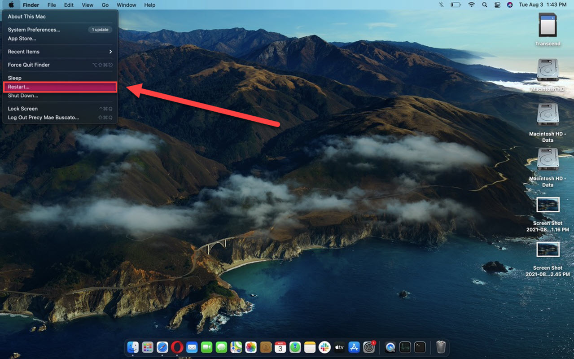Open Spotlight search from the menu bar
This screenshot has height=359, width=574.
485,4
